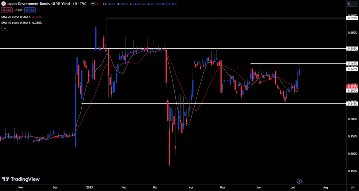The height and width of the screenshot is (191, 359).
Task: Click the Jun label on time axis
Action: 258,187
